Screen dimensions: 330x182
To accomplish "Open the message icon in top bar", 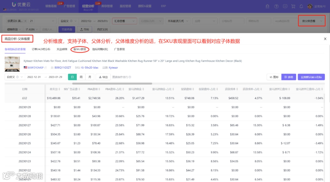I will 285,6.
